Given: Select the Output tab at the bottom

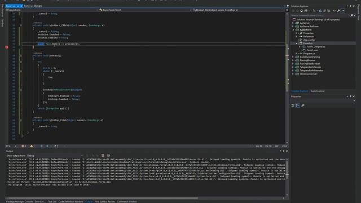Looking at the screenshot, I should [89, 202].
